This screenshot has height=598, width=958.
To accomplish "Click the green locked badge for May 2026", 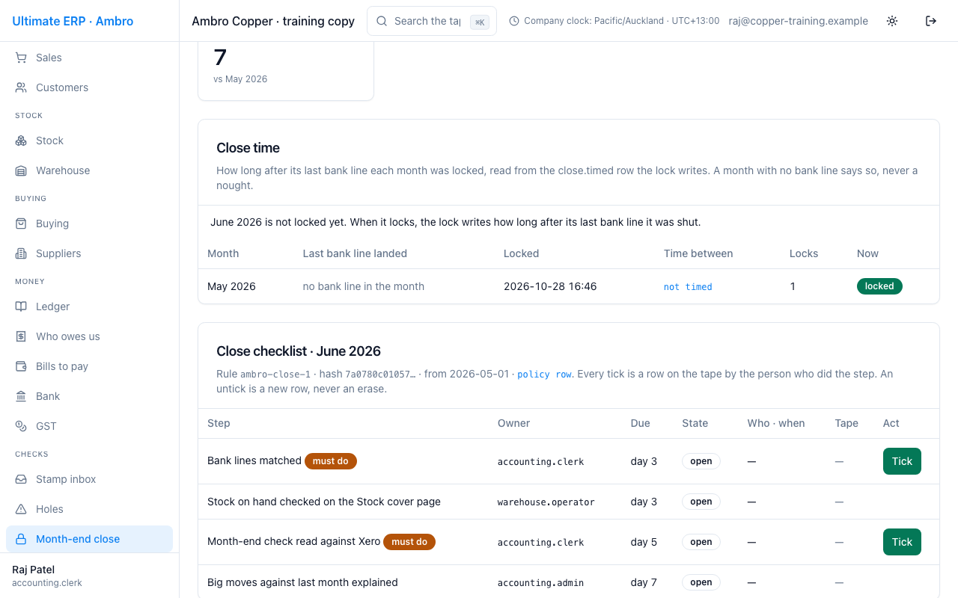I will [879, 286].
